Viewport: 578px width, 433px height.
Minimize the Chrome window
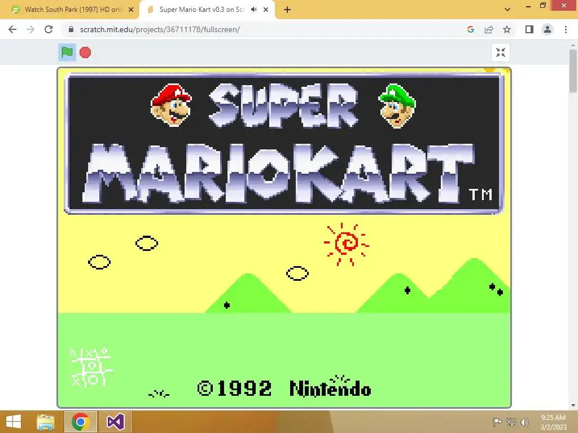[x=528, y=6]
